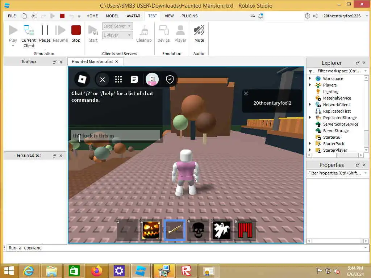This screenshot has width=371, height=278.
Task: Click the X button in the game top bar
Action: tap(102, 80)
